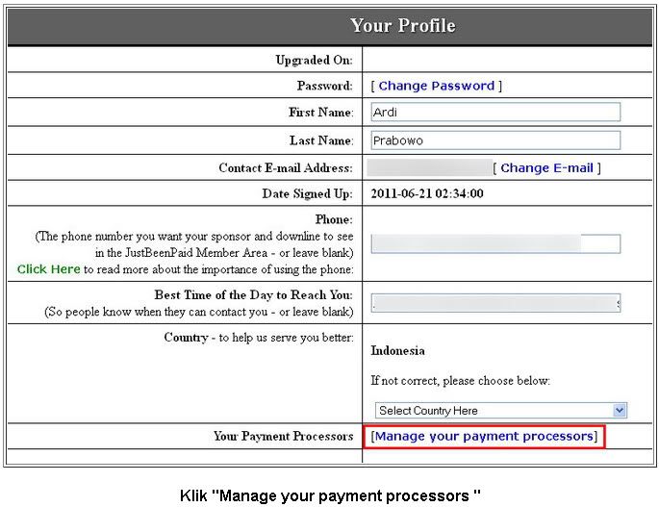Viewport: 659px width, 507px height.
Task: Follow the Change E-mail link
Action: (x=546, y=167)
